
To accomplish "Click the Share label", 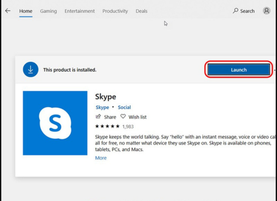I will (x=110, y=117).
